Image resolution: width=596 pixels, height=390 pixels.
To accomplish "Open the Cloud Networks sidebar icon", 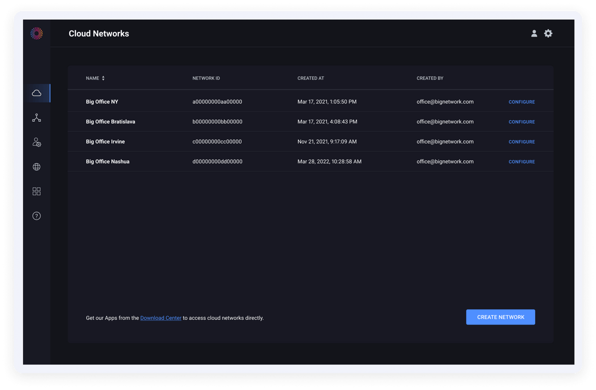I will (x=36, y=93).
